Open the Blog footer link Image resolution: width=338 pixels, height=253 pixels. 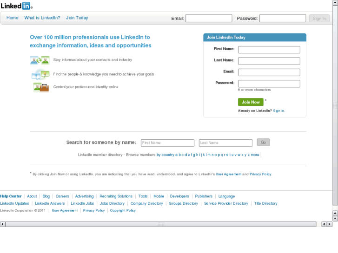coord(46,196)
